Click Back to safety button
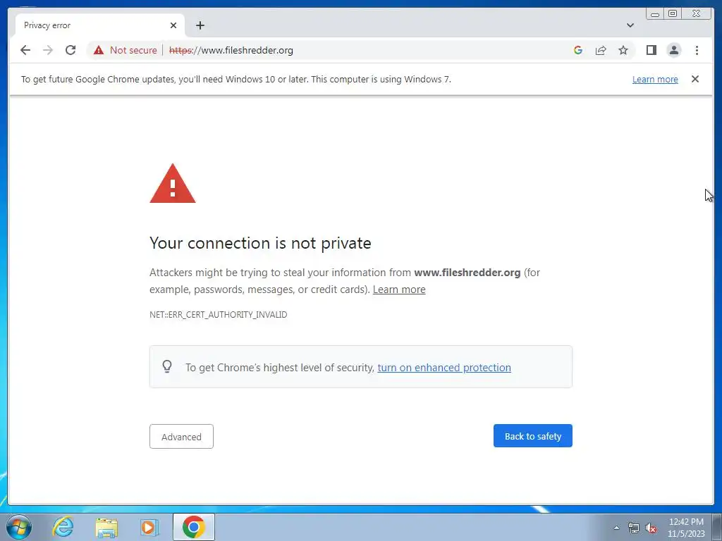Screen dimensions: 722x541 [533, 435]
